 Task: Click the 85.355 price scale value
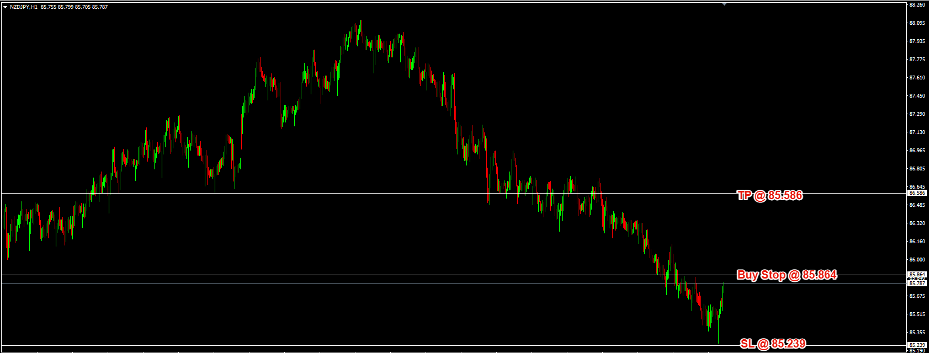(x=917, y=333)
